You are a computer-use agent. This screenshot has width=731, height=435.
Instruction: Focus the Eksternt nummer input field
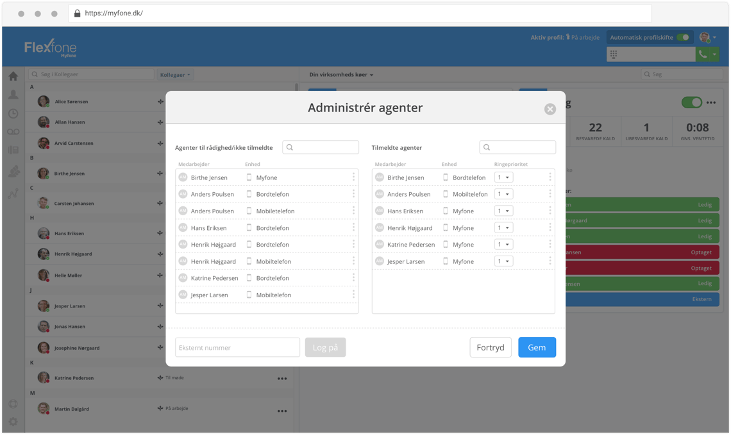coord(237,347)
